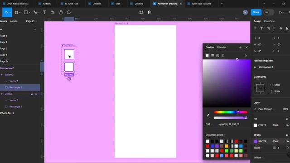Open CSS color format dropdown
The image size is (290, 163).
point(209,125)
